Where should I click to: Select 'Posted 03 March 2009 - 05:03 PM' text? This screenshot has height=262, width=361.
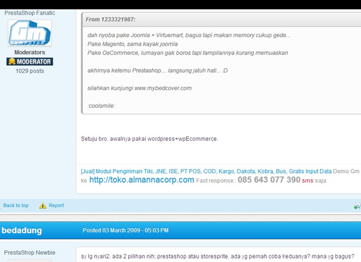point(125,230)
